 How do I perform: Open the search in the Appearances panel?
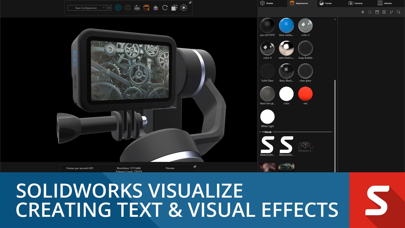pos(399,12)
